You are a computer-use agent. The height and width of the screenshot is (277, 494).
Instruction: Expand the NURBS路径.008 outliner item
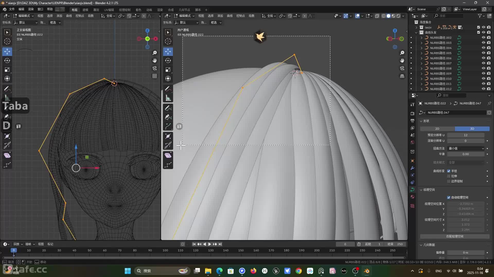(x=421, y=68)
